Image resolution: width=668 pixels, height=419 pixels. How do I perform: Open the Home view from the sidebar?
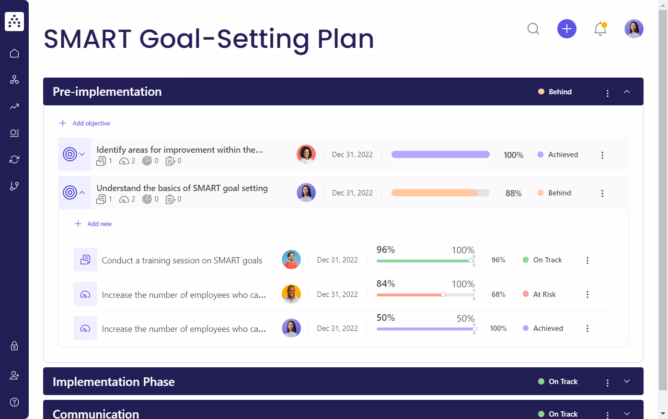tap(14, 53)
